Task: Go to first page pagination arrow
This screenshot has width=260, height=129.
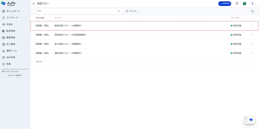Action: 45,62
